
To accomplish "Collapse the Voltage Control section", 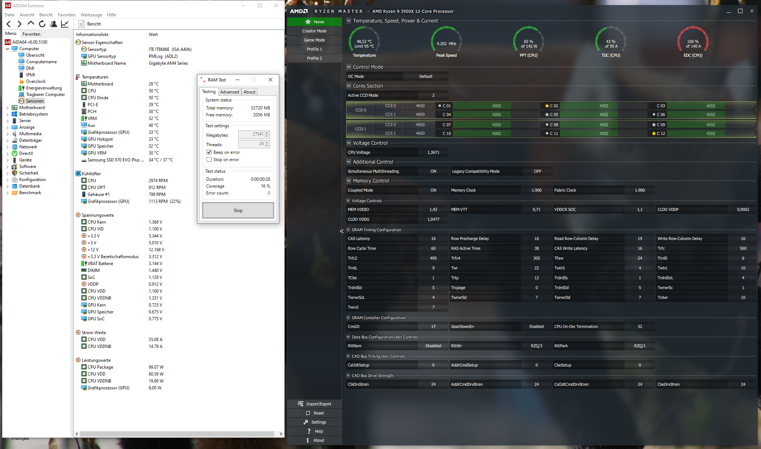I will [x=349, y=143].
